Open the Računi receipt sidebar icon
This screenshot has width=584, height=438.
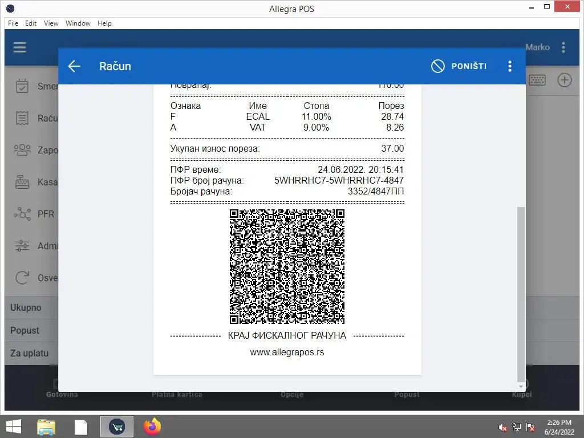(22, 118)
